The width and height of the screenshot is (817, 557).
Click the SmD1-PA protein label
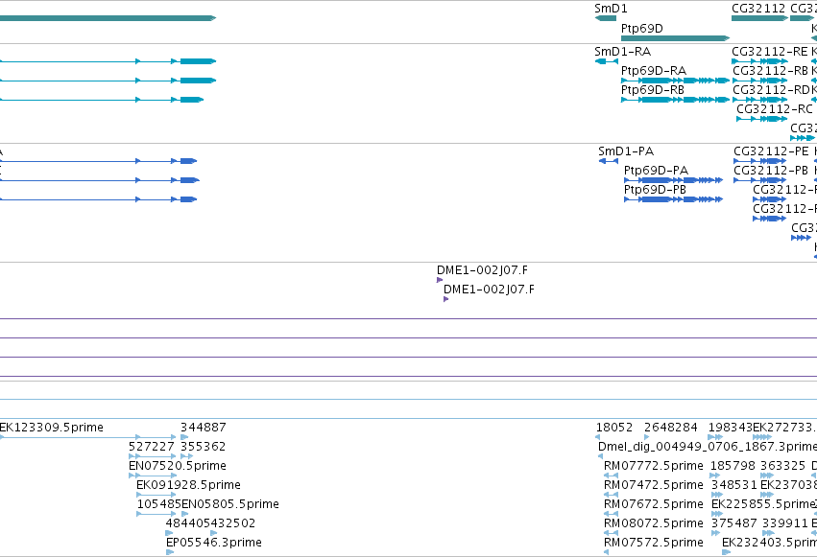coord(626,151)
